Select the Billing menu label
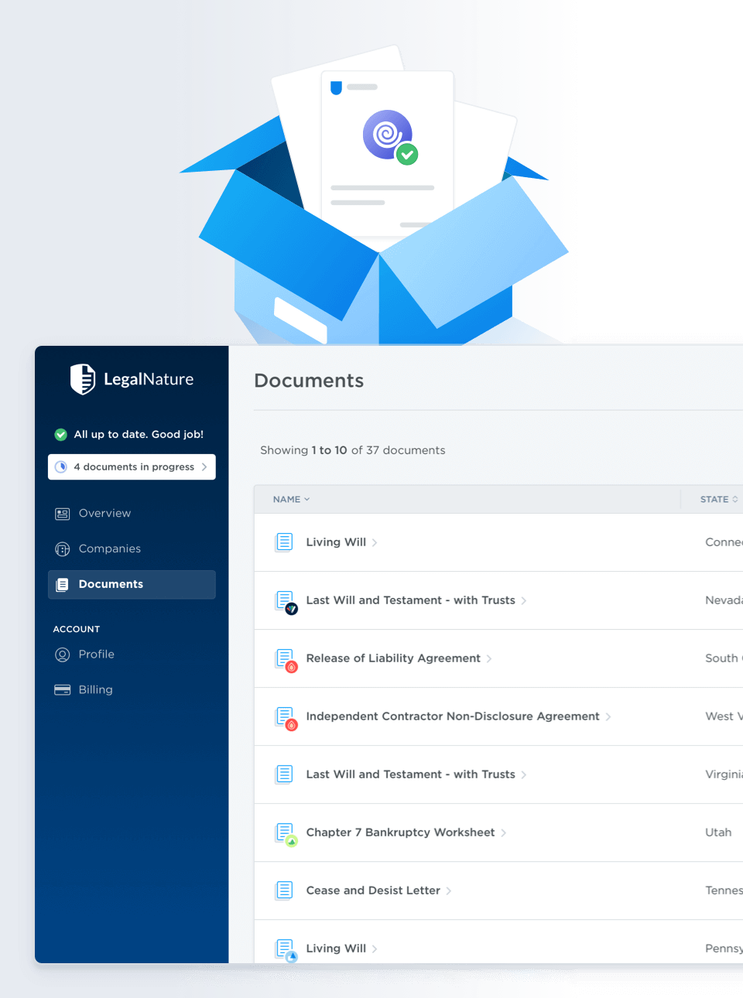 95,690
